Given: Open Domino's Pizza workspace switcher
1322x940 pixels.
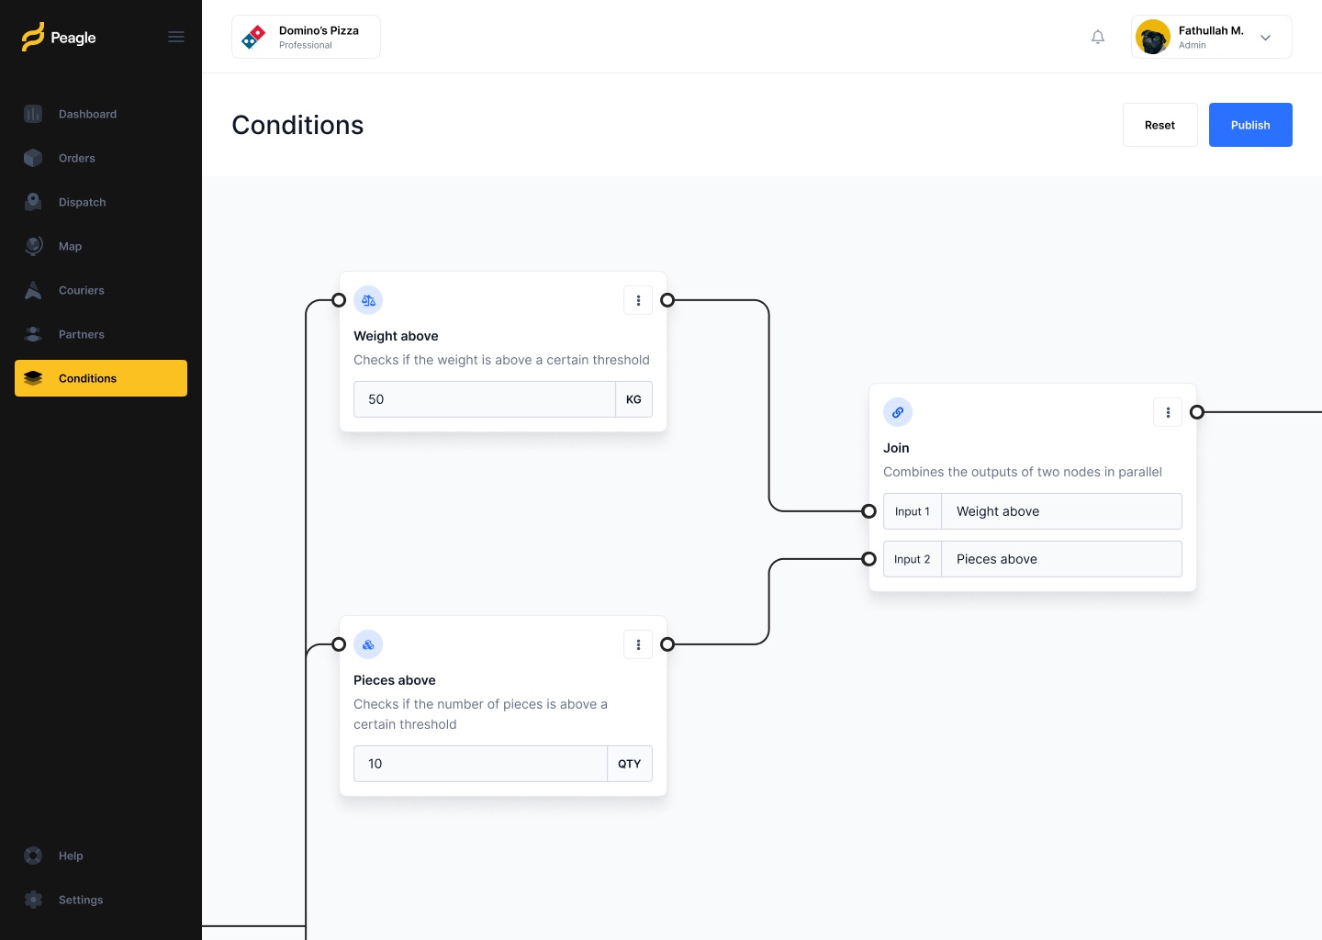Looking at the screenshot, I should coord(306,37).
